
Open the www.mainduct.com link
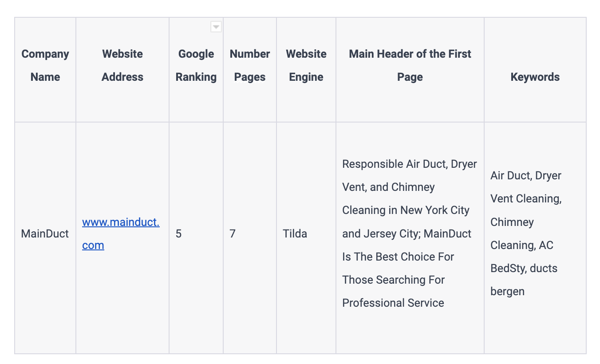click(121, 233)
